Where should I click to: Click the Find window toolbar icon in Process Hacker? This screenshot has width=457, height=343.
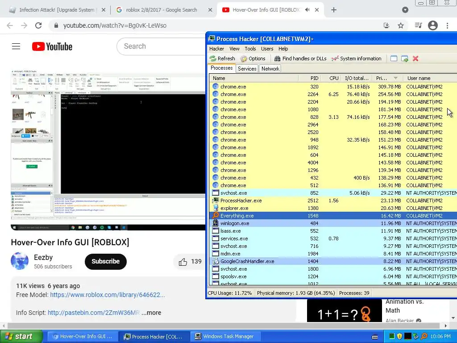pos(394,59)
